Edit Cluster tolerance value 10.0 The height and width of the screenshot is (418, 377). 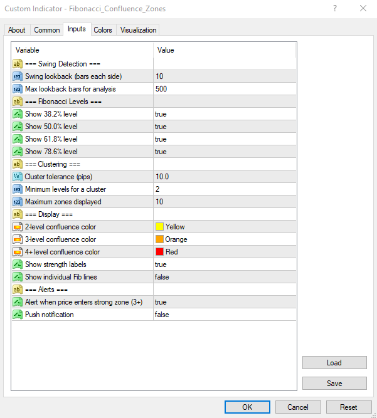(x=225, y=177)
